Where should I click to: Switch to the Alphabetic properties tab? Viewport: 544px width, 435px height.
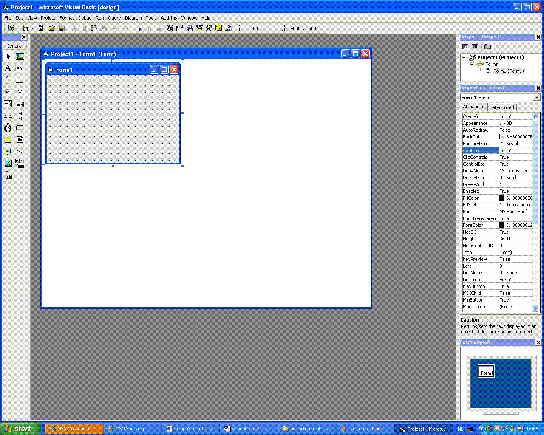[473, 107]
